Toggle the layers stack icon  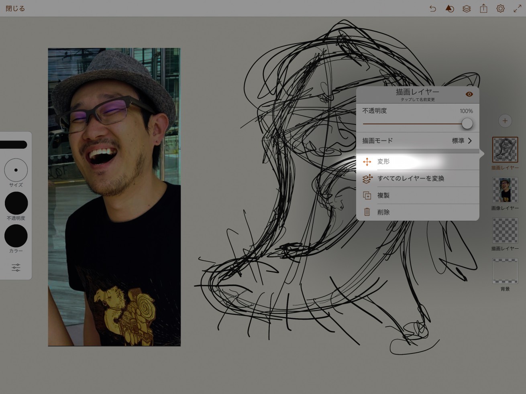(x=467, y=8)
